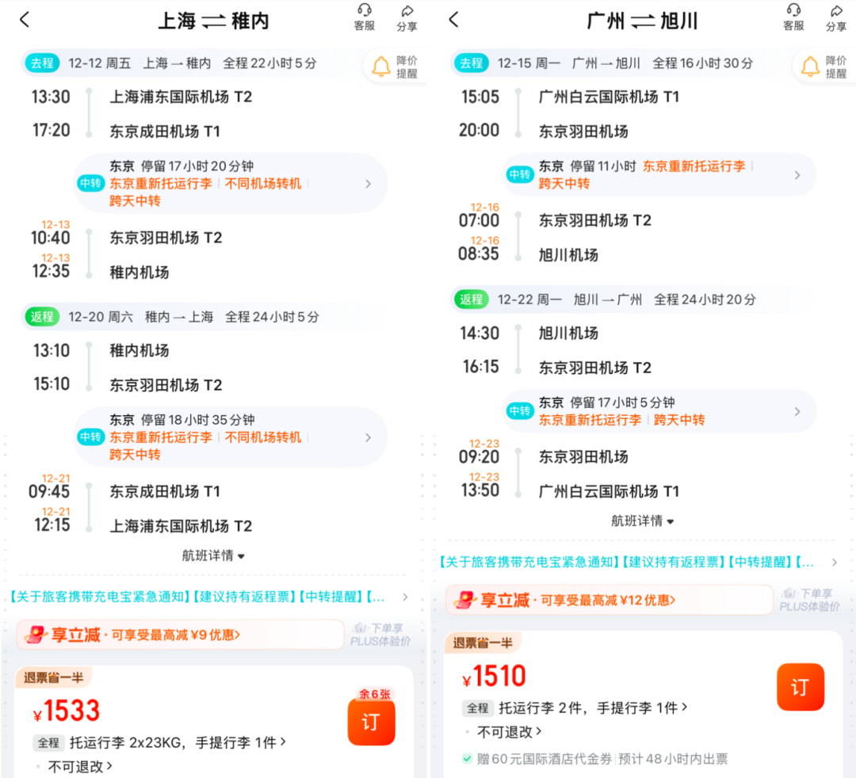Image resolution: width=856 pixels, height=778 pixels.
Task: Expand 航班详情 flight details on Guangzhou route
Action: [642, 521]
